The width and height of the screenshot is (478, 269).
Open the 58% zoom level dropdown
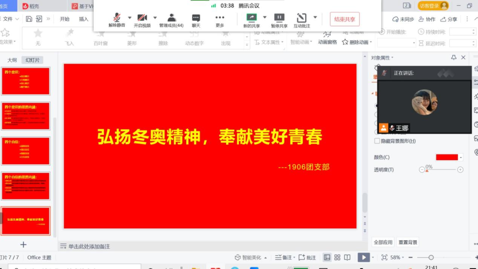click(x=404, y=257)
